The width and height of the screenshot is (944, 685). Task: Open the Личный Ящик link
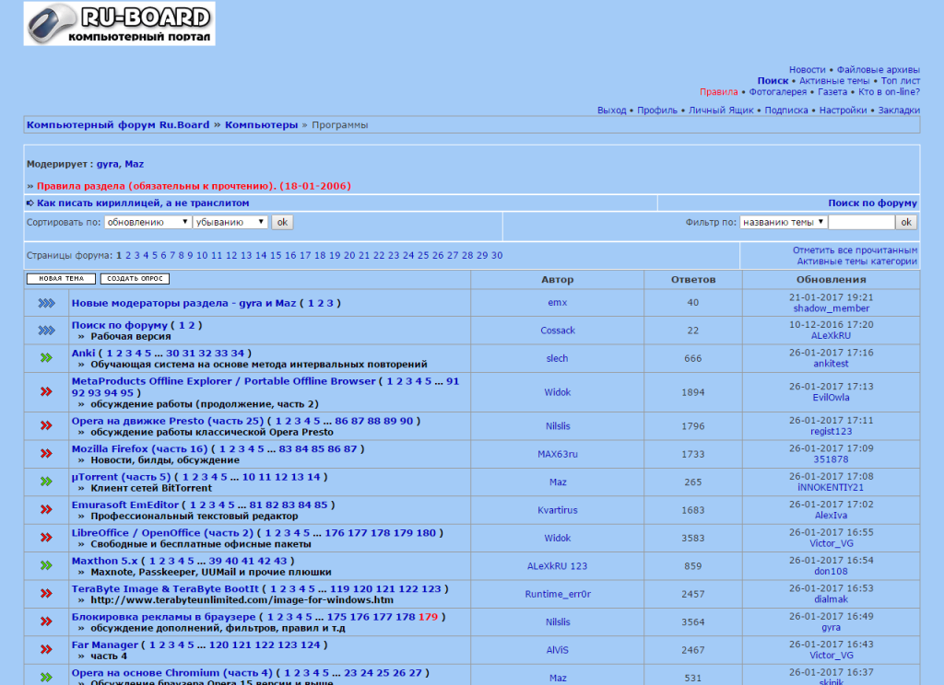click(x=721, y=110)
